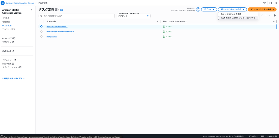
Task: Open the test-ito-task-definition-1 link
Action: [x=57, y=26]
